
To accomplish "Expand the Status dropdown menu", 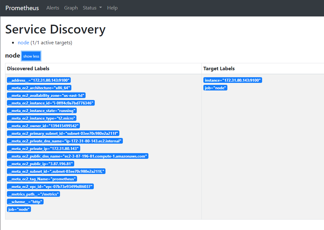I will tap(92, 8).
